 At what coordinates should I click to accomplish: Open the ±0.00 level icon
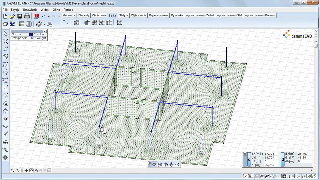click(x=12, y=24)
